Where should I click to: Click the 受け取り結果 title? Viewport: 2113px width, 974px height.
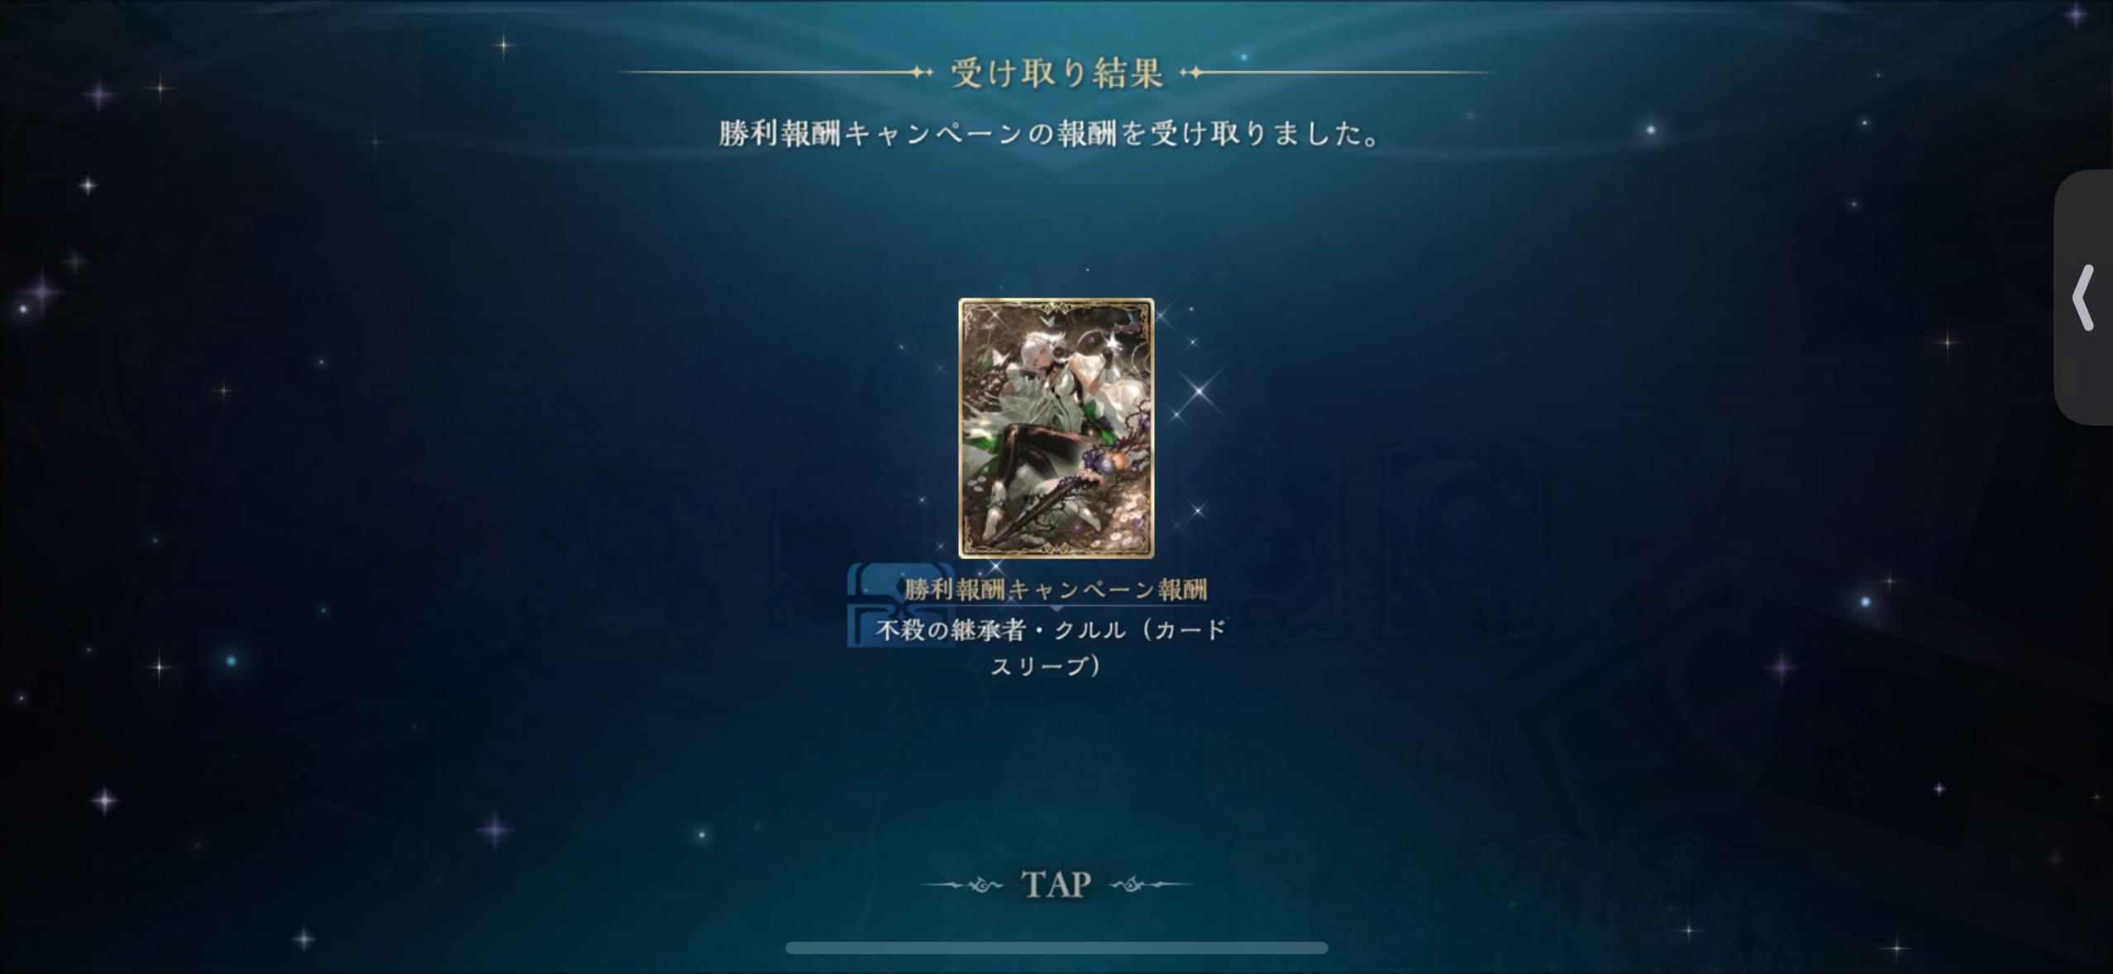(x=1056, y=73)
